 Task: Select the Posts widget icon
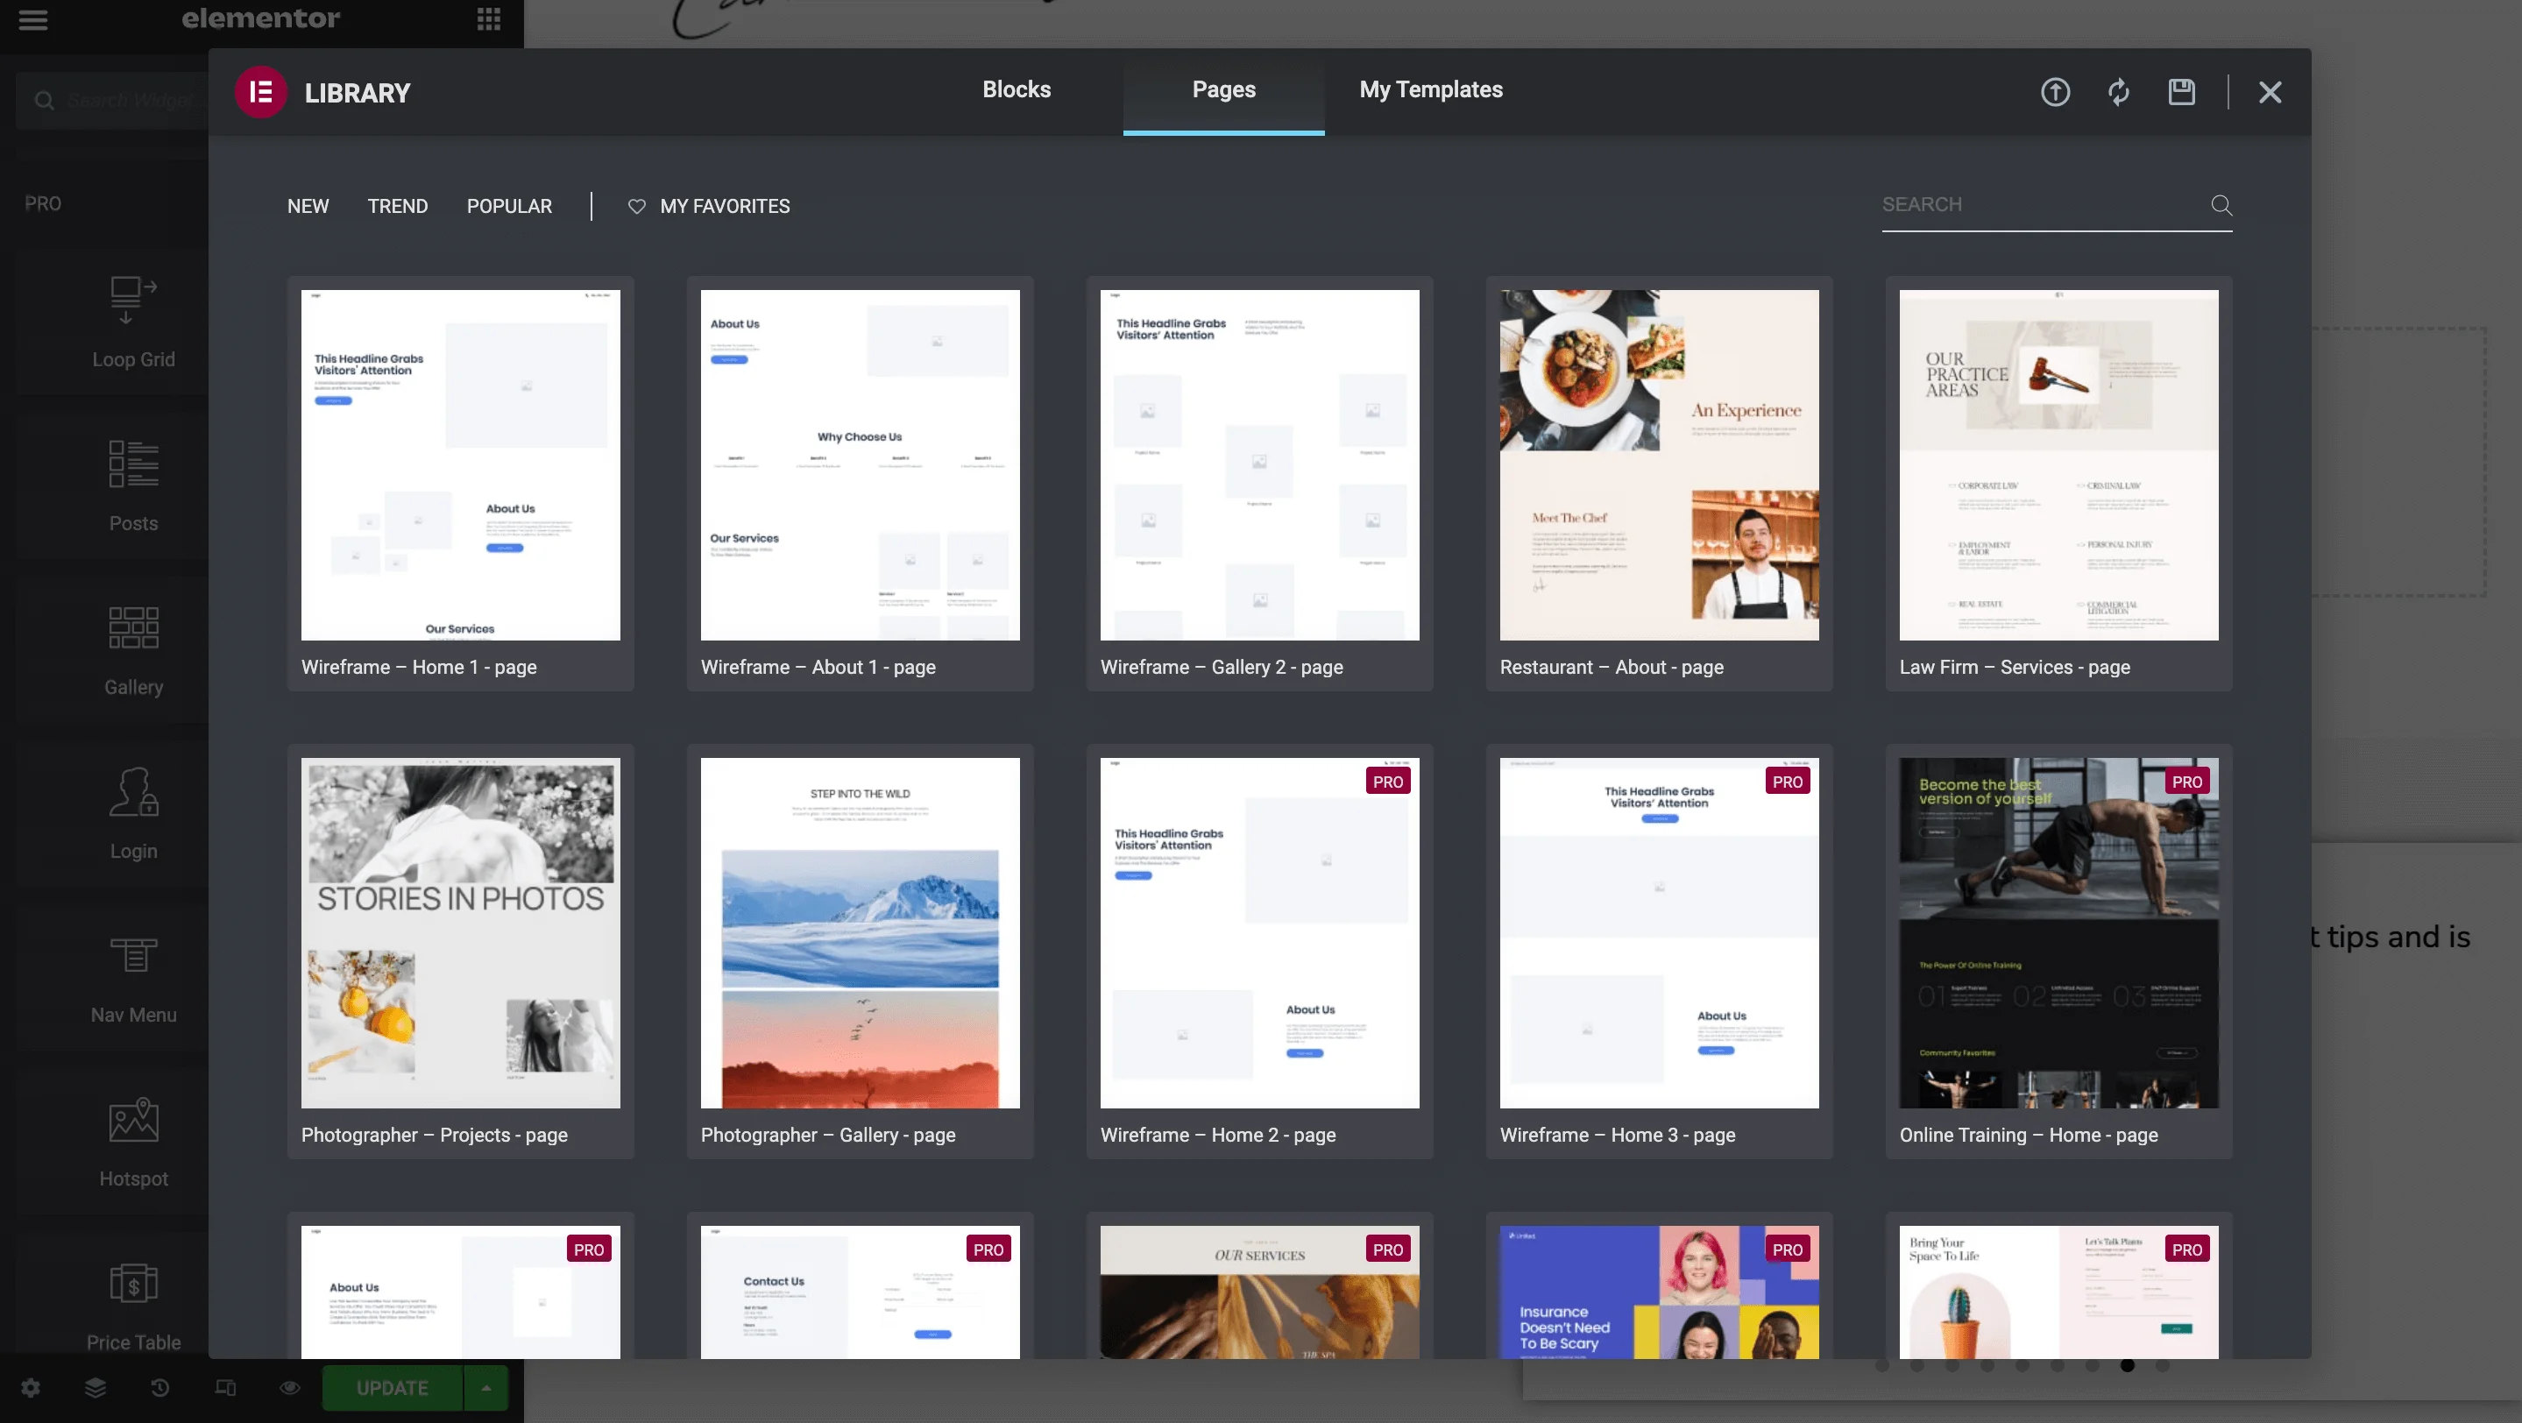(133, 464)
